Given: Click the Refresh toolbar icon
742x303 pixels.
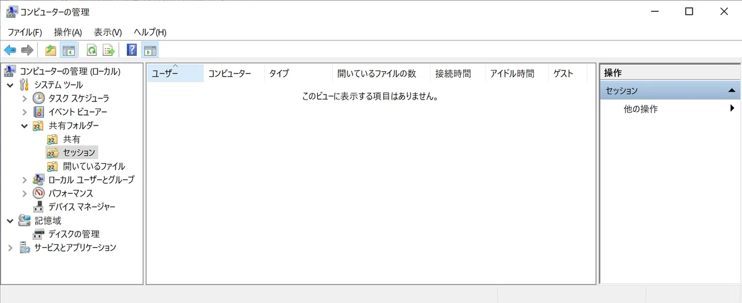Looking at the screenshot, I should pos(92,50).
